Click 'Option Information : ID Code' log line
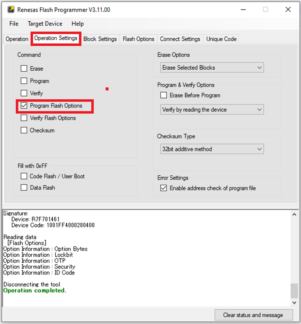301x324 pixels. (x=39, y=273)
